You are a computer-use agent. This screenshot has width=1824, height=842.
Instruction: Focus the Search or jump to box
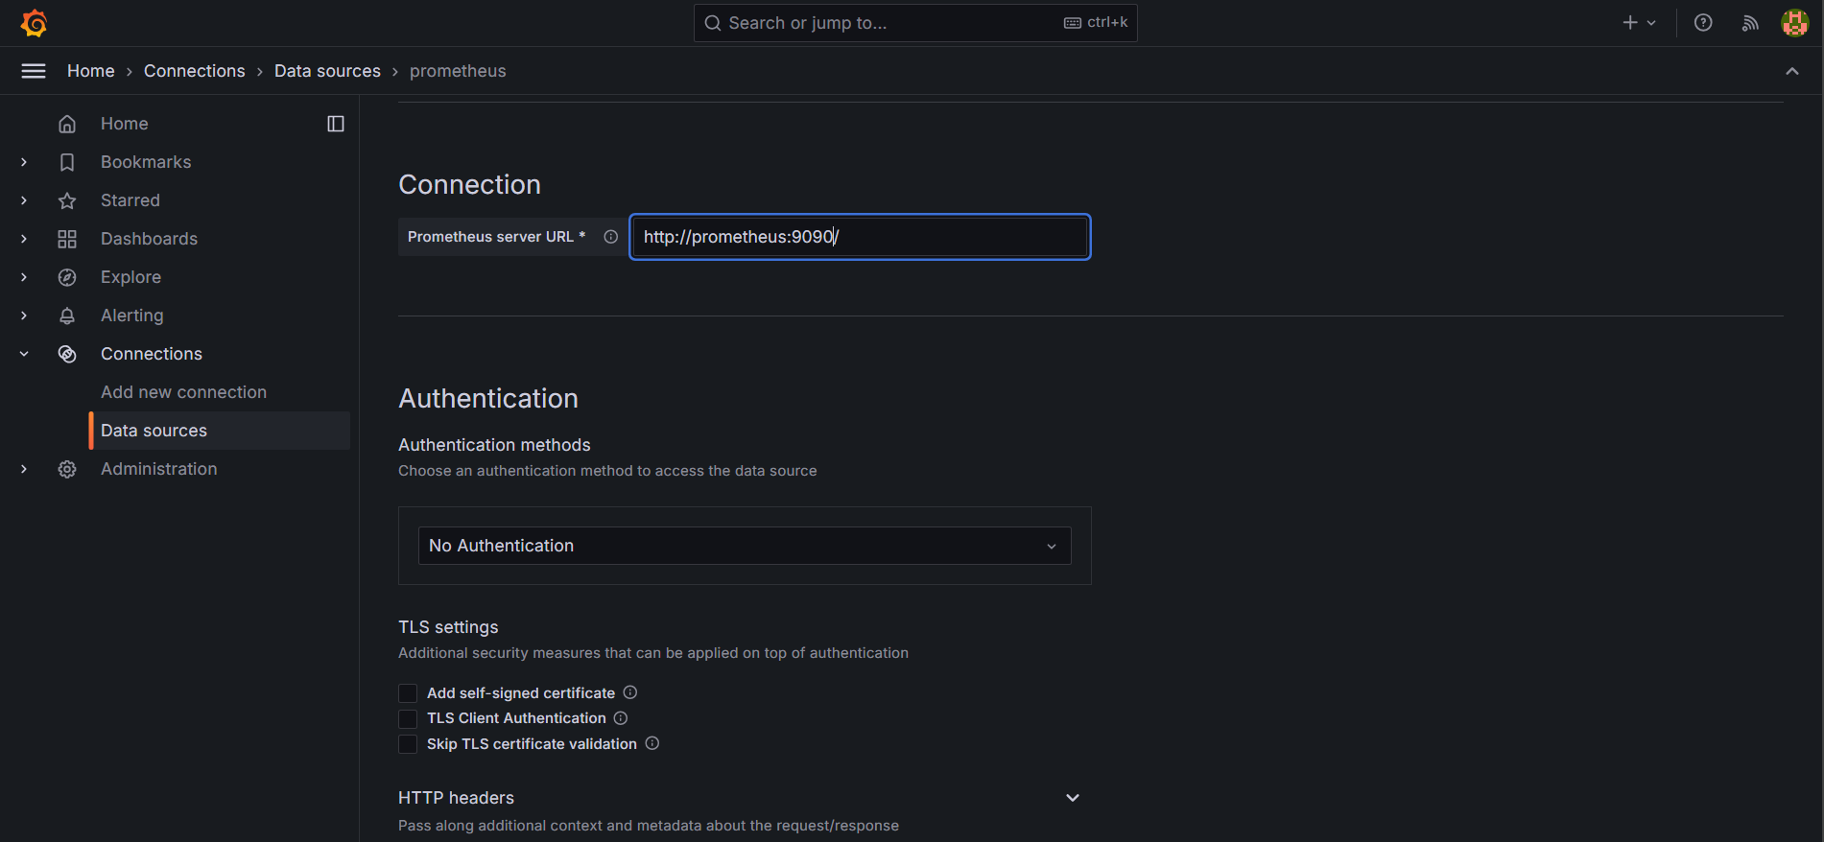pyautogui.click(x=915, y=23)
